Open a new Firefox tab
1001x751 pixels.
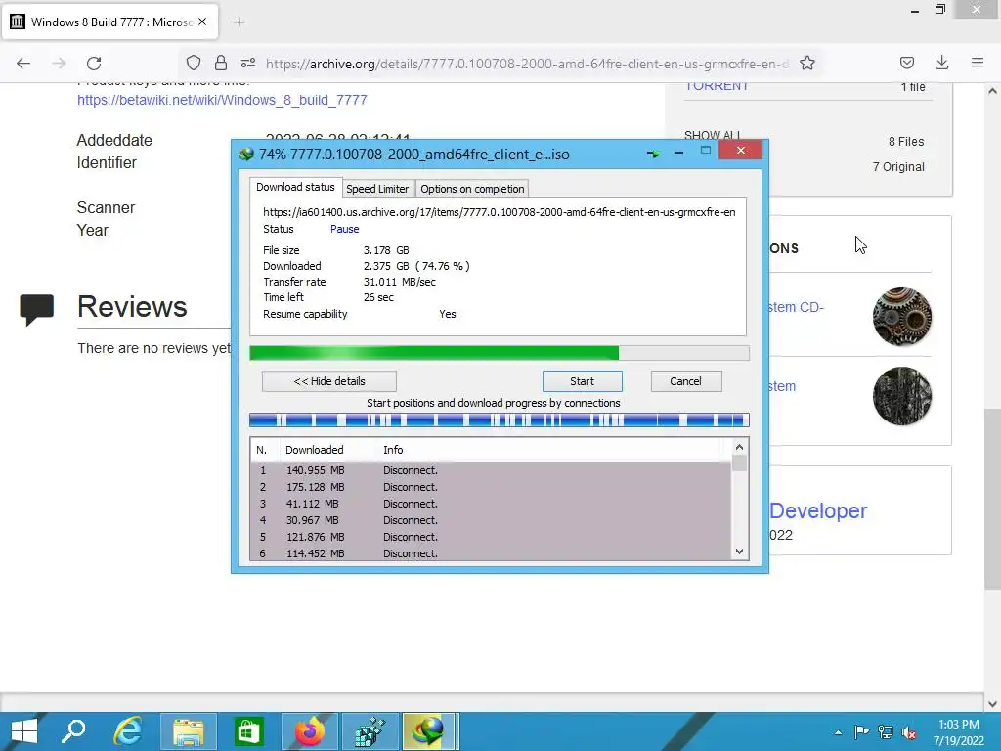[x=239, y=22]
